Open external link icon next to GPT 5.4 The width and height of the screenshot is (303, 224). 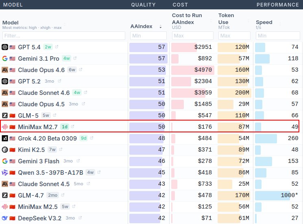click(x=57, y=47)
